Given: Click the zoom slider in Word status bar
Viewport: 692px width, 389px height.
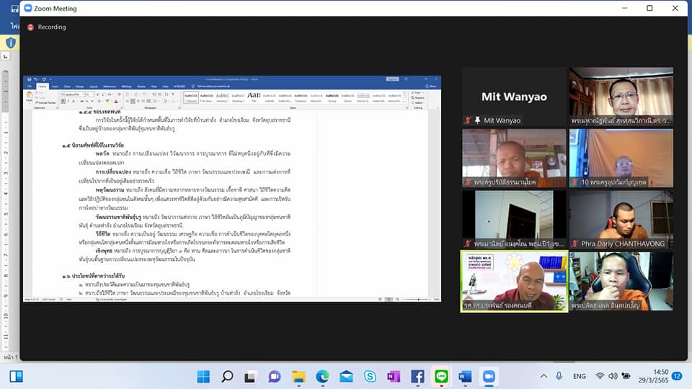Looking at the screenshot, I should (418, 300).
